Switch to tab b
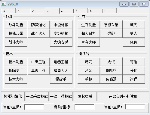Viewport: 150px width, 115px height. tap(23, 11)
